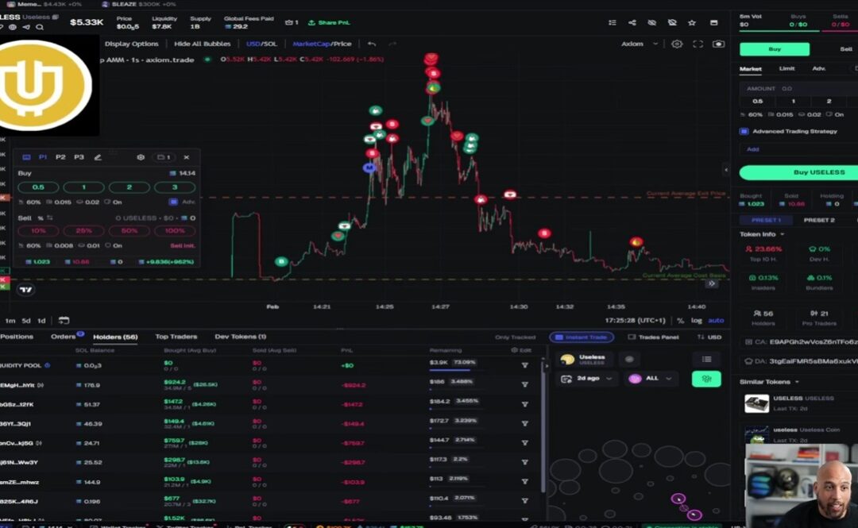Open chart settings gear icon
Screen dimensions: 858x528
point(677,44)
